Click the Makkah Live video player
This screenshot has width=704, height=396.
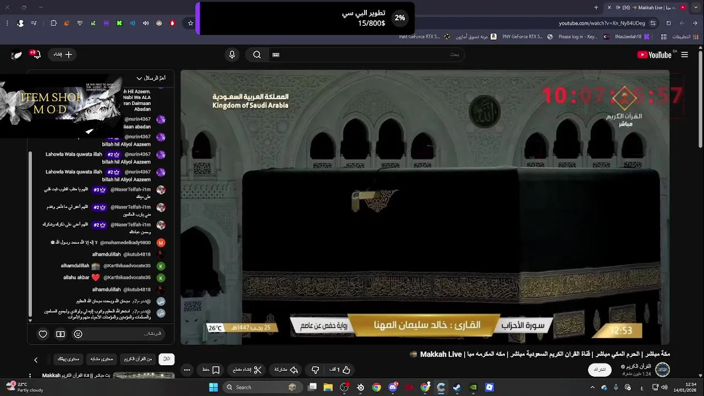point(425,207)
